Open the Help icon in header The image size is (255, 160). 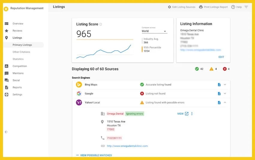(233, 7)
